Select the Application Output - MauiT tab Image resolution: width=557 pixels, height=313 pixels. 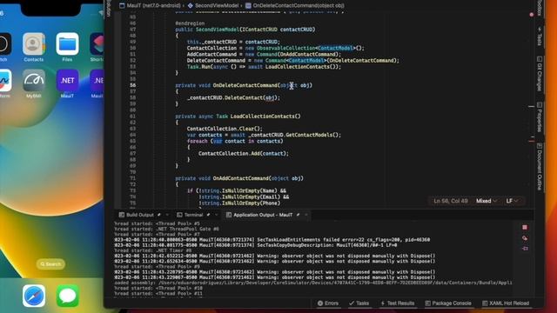pyautogui.click(x=259, y=215)
